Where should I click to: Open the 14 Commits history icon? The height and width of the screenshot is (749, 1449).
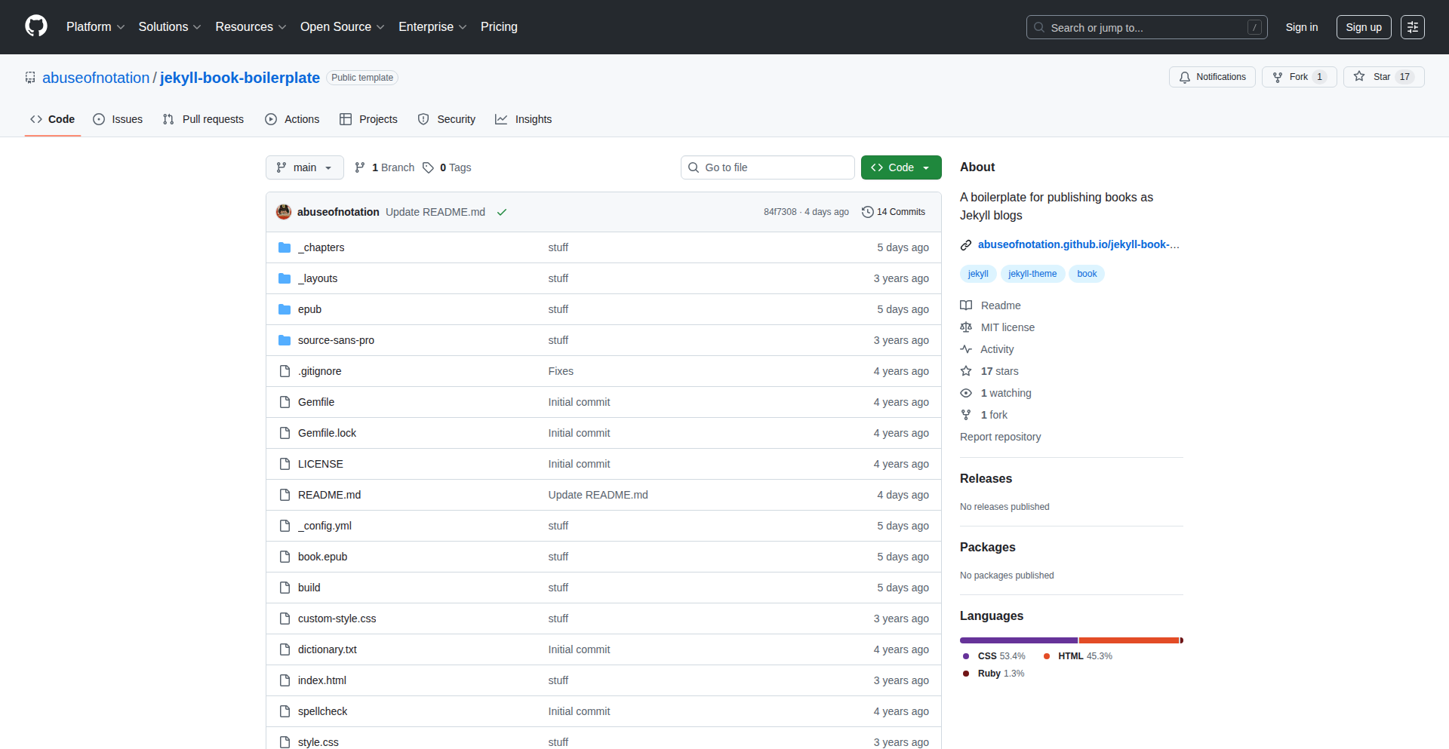pyautogui.click(x=868, y=212)
